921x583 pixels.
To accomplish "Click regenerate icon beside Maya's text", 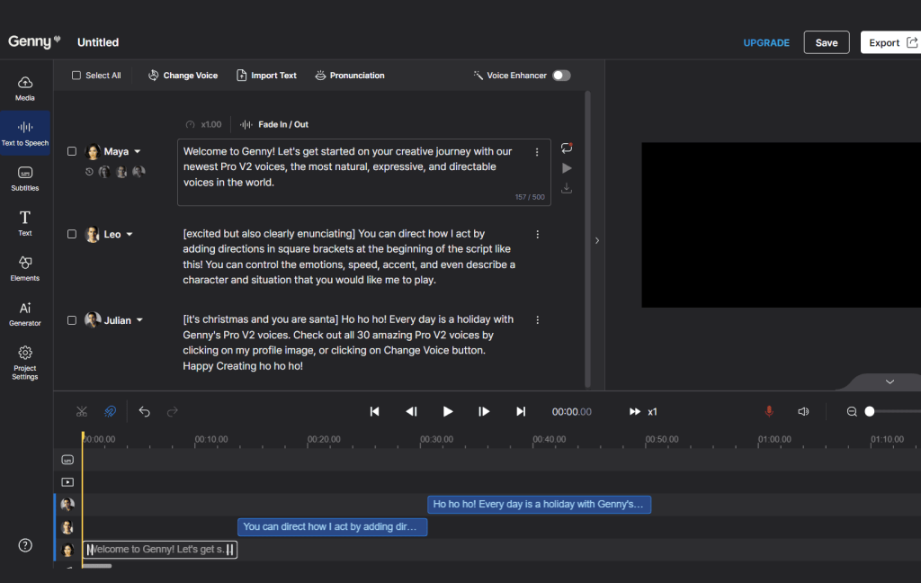I will point(567,148).
